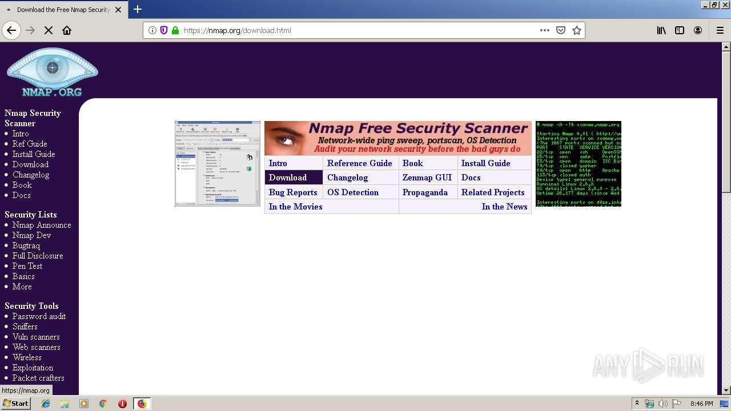
Task: Open network tray icon
Action: (x=649, y=404)
